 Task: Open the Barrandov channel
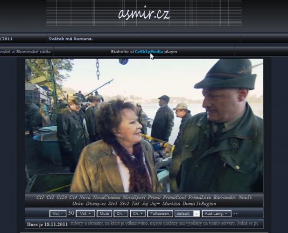point(225,198)
